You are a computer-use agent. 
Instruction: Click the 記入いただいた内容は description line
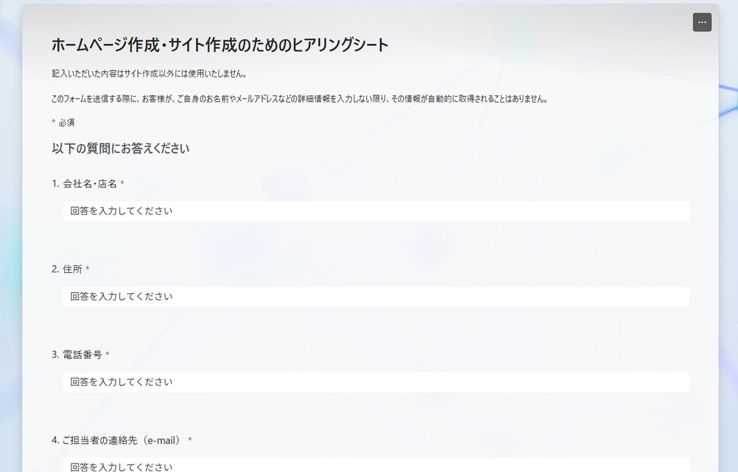149,74
